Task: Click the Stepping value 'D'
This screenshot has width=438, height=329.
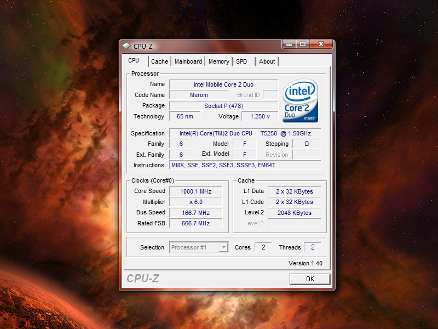Action: [x=307, y=144]
